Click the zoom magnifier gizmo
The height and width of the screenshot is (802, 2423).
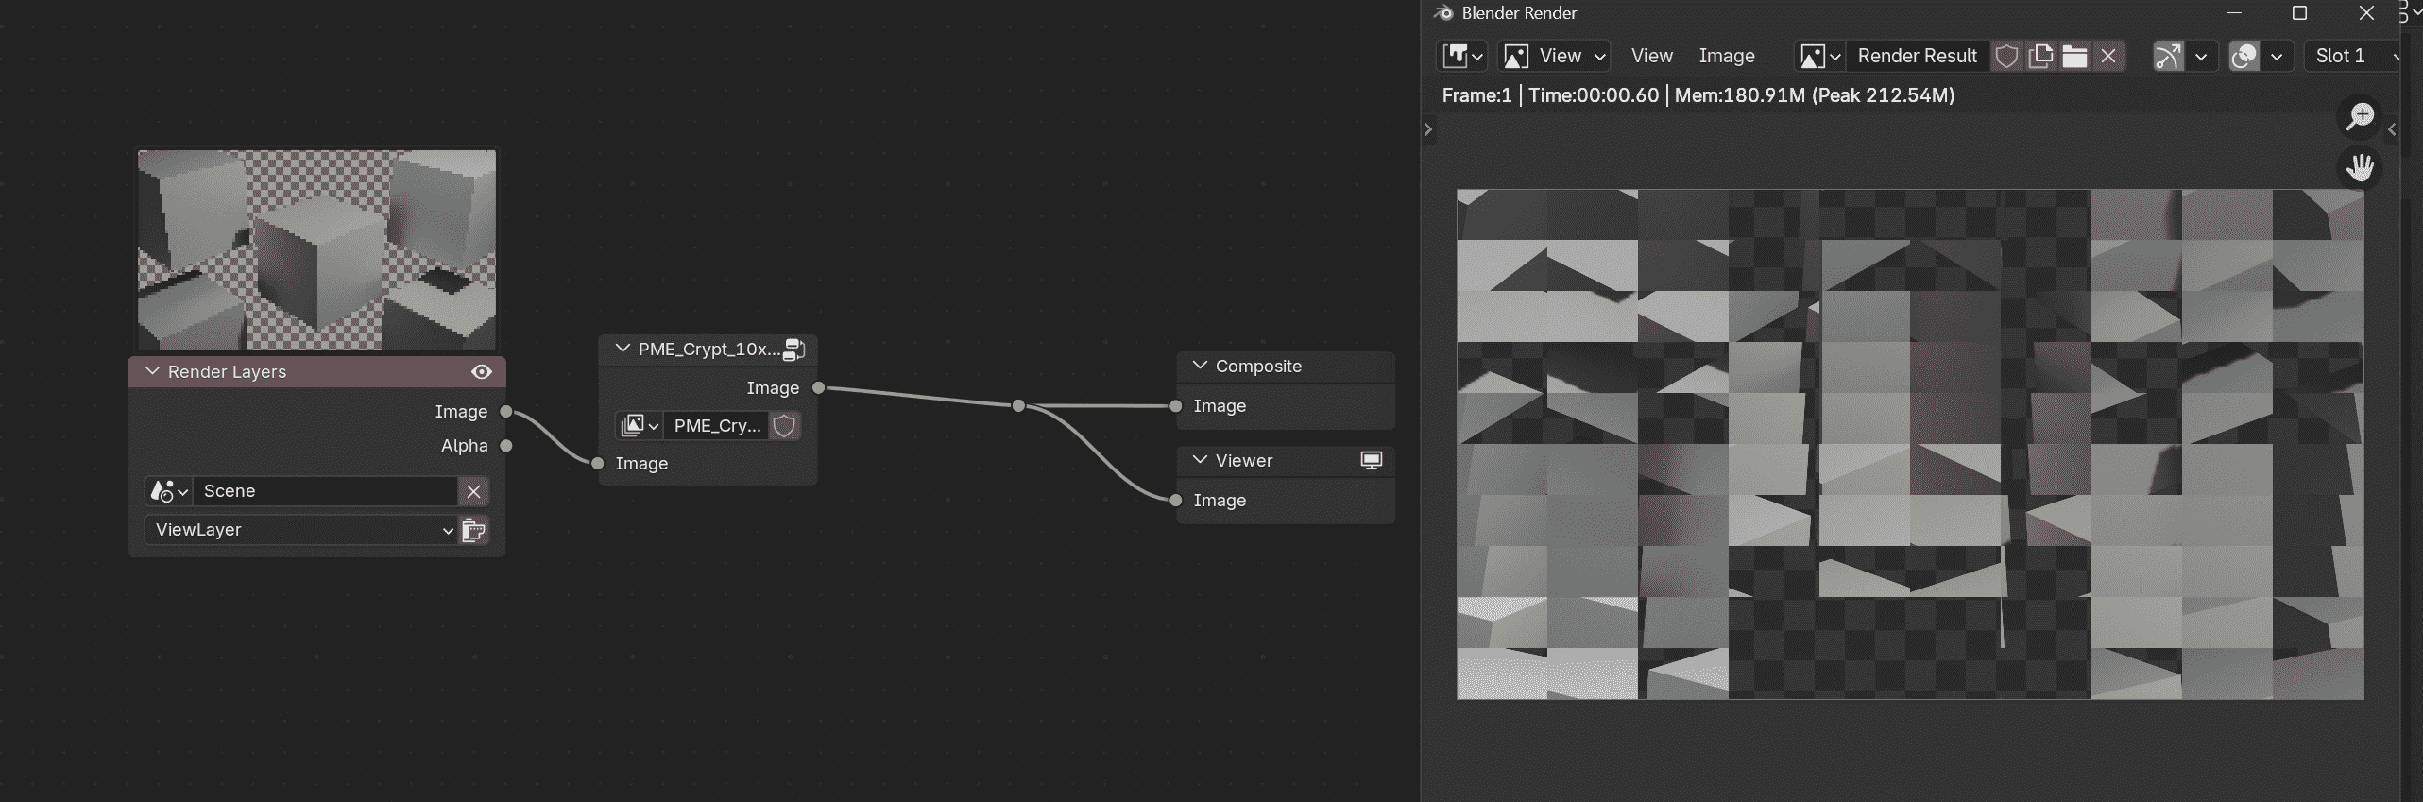[2360, 116]
